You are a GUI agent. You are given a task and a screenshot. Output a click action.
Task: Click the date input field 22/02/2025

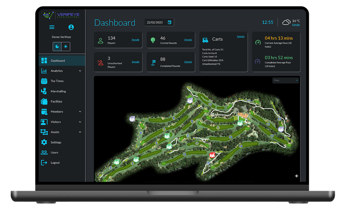[x=156, y=22]
